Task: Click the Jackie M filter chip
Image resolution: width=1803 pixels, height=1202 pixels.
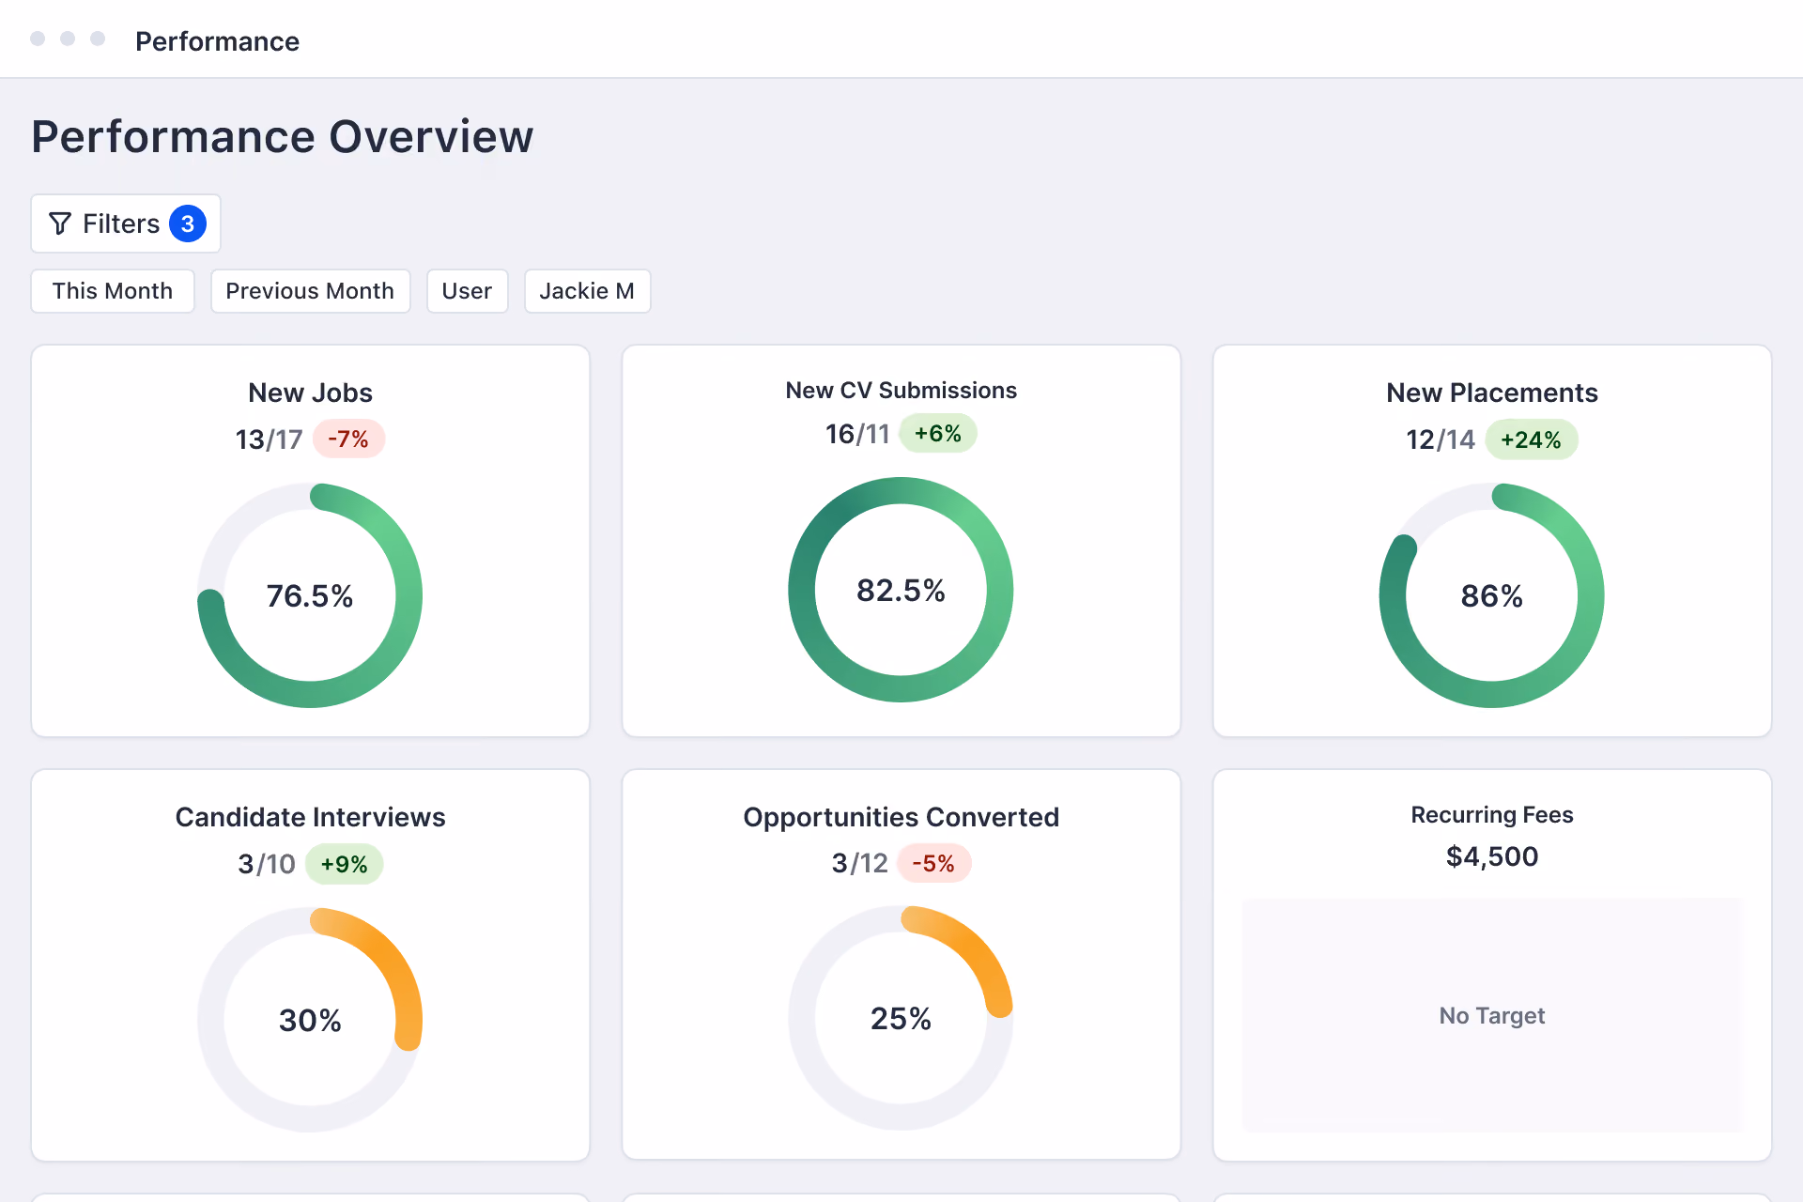Action: (587, 291)
